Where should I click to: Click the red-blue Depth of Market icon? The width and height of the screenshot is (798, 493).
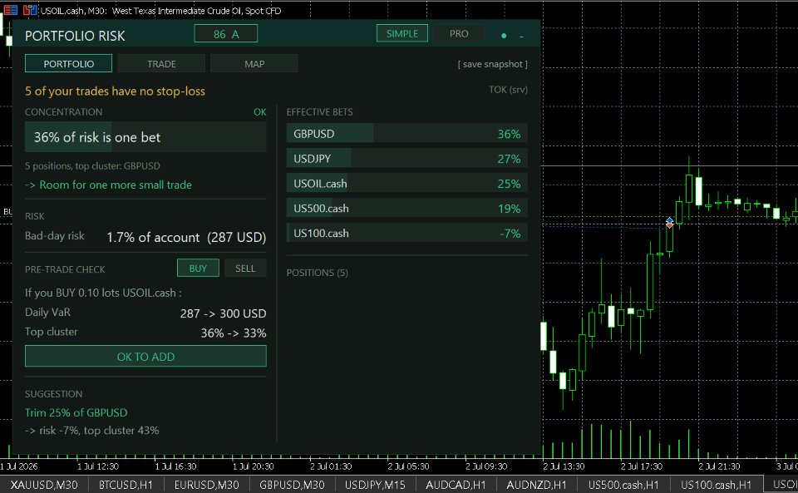(x=10, y=10)
